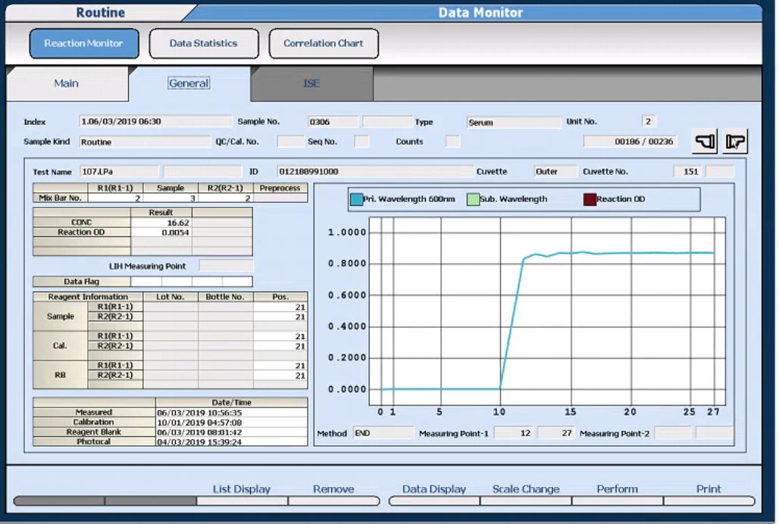This screenshot has height=524, width=779.
Task: Click the Sample No. field 0306
Action: [333, 122]
